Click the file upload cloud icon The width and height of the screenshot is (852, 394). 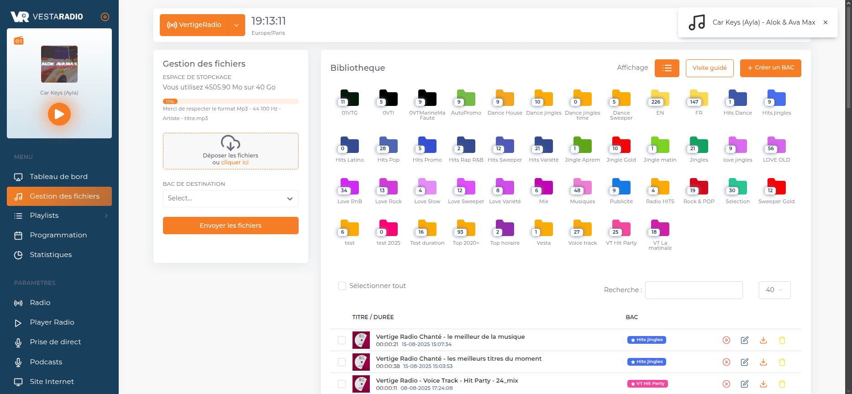coord(231,143)
